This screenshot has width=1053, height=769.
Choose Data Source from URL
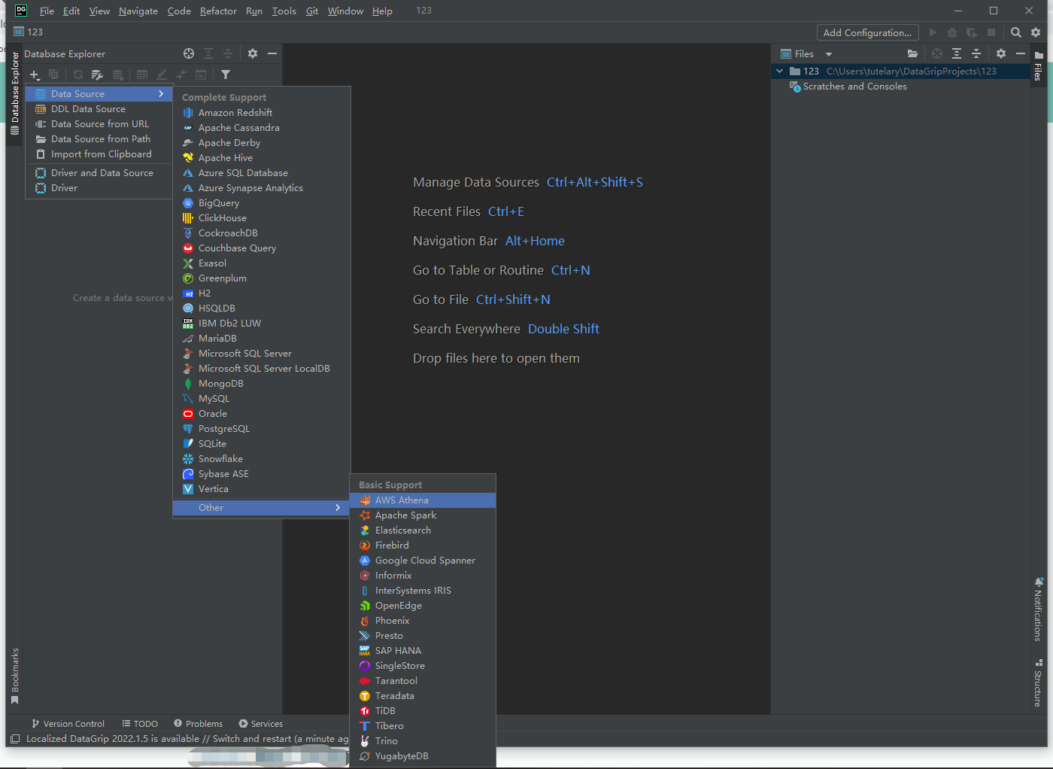99,124
